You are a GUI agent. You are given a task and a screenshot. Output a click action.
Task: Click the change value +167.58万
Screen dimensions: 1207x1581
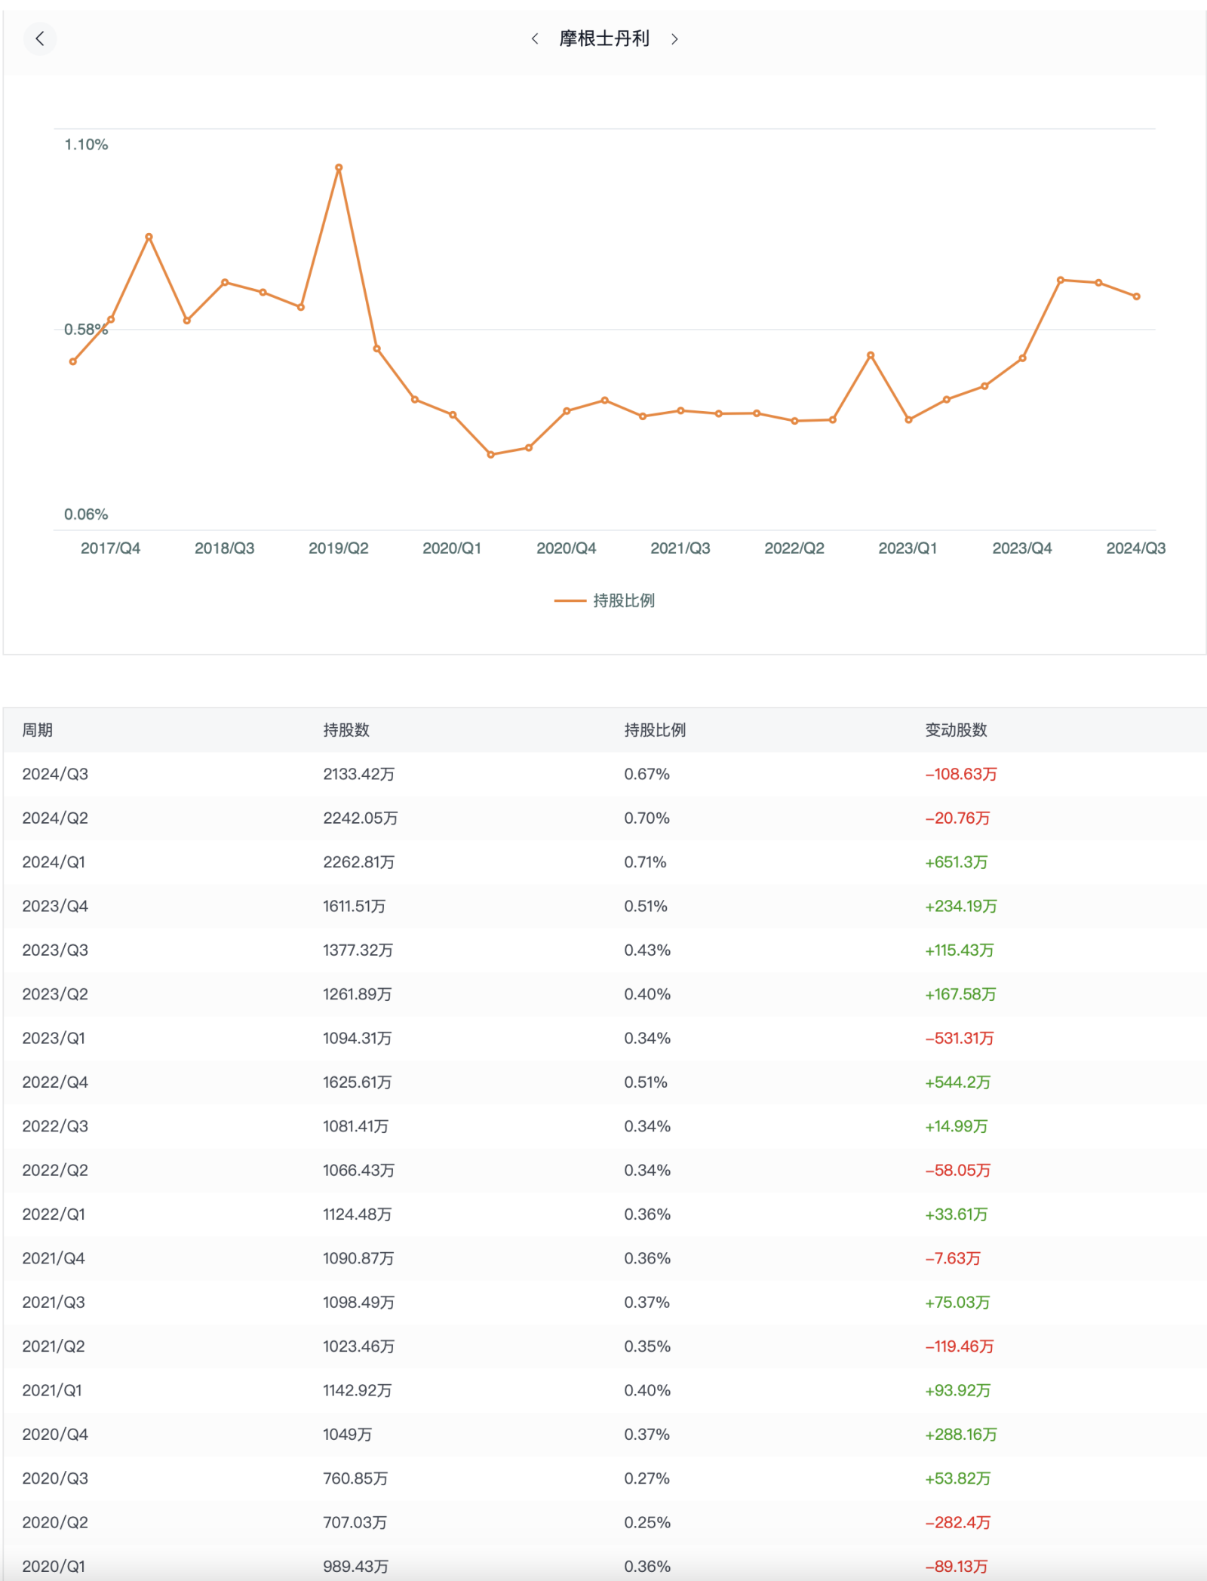point(961,994)
